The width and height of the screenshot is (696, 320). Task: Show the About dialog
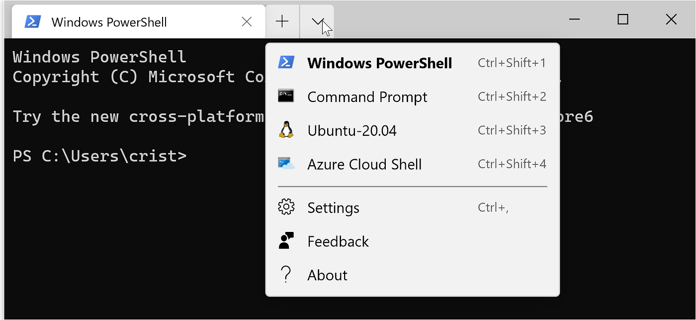(327, 274)
